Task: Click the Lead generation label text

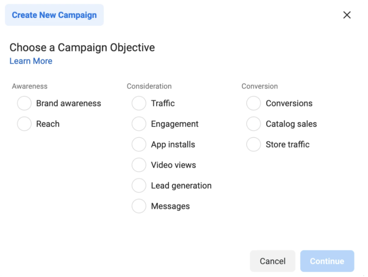Action: (x=181, y=186)
